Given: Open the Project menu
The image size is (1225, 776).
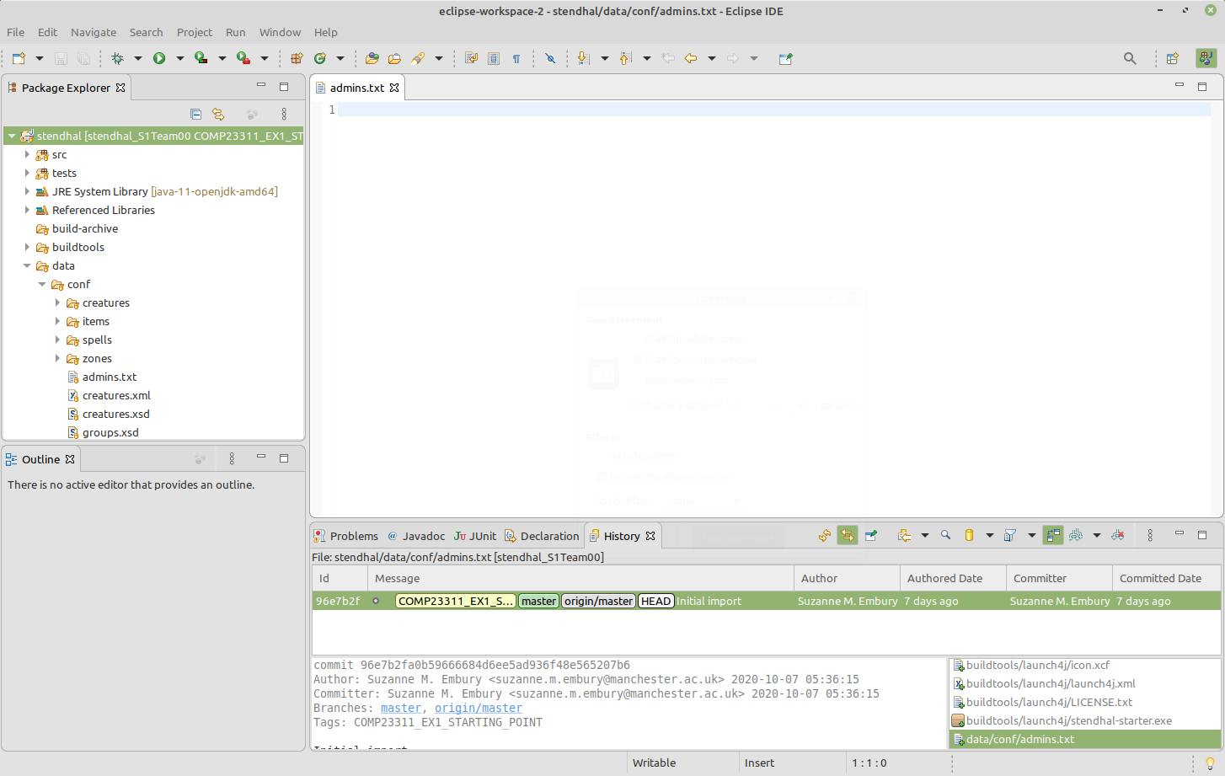Looking at the screenshot, I should (195, 32).
